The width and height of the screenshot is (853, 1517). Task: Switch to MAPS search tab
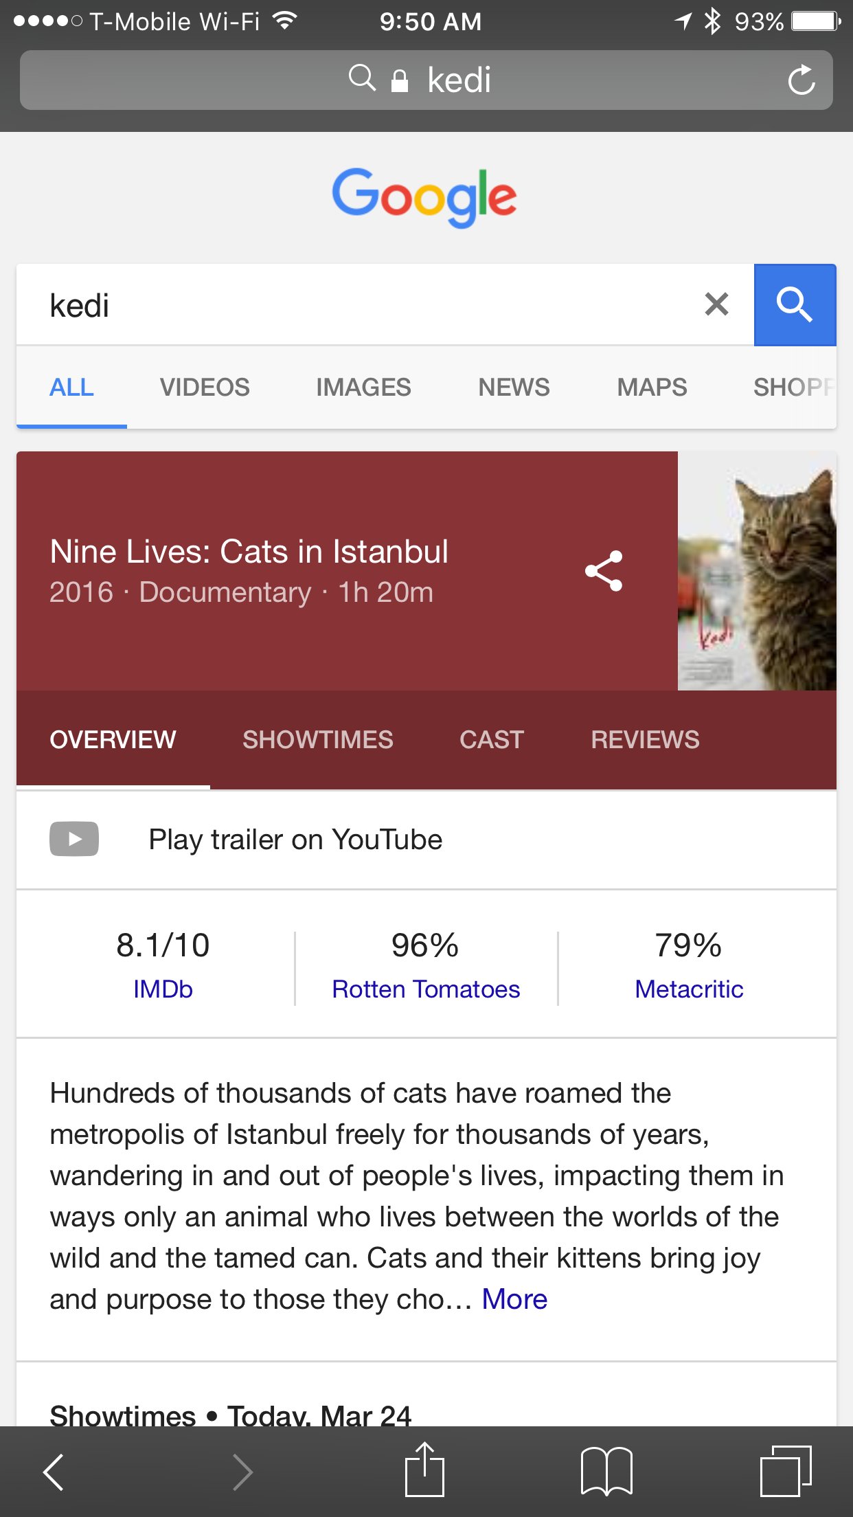652,387
